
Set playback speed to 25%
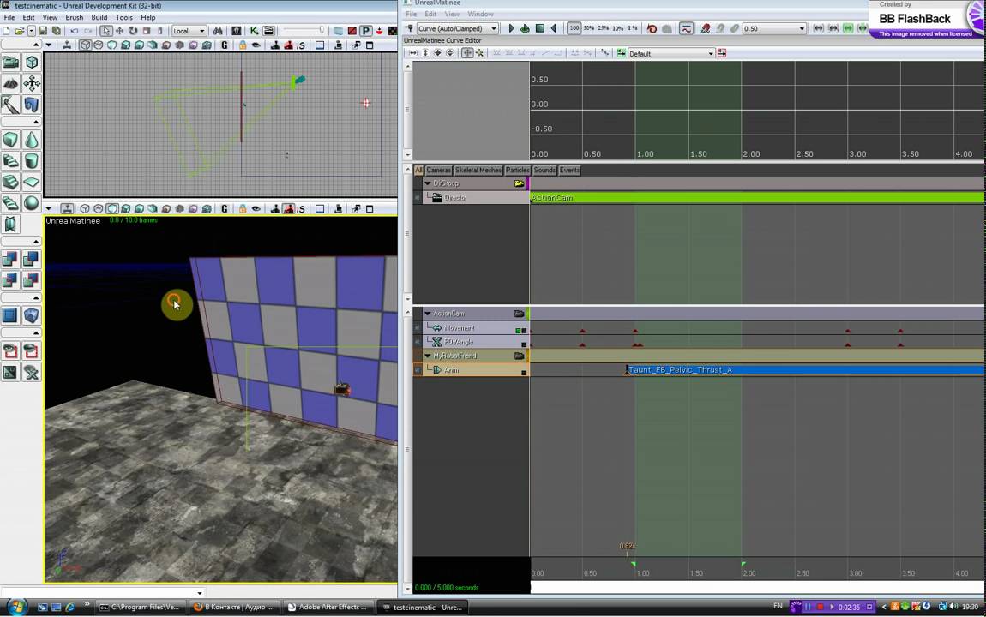(603, 28)
